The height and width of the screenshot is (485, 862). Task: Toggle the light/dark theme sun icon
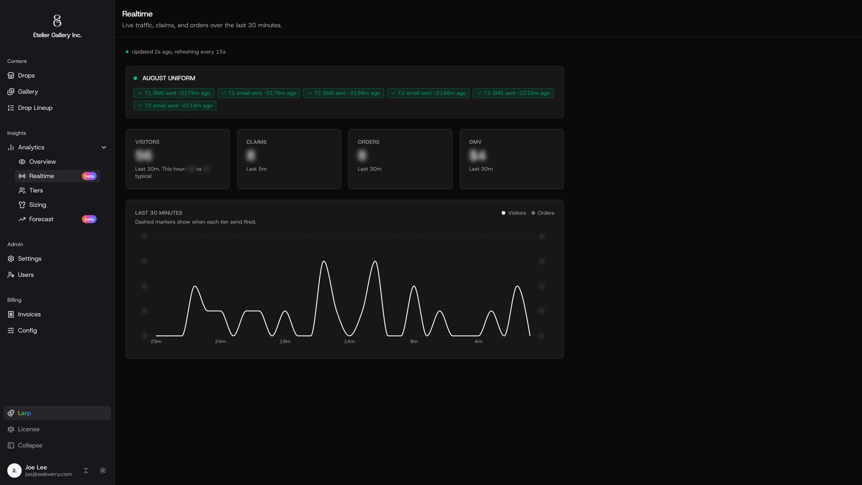[x=103, y=471]
